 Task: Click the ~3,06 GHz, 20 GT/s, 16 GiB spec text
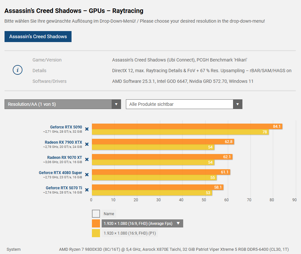click(62, 162)
